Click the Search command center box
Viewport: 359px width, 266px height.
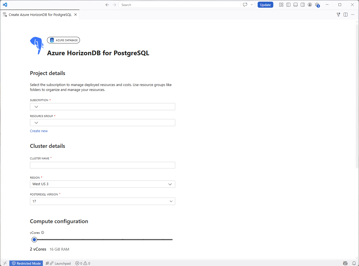click(180, 5)
